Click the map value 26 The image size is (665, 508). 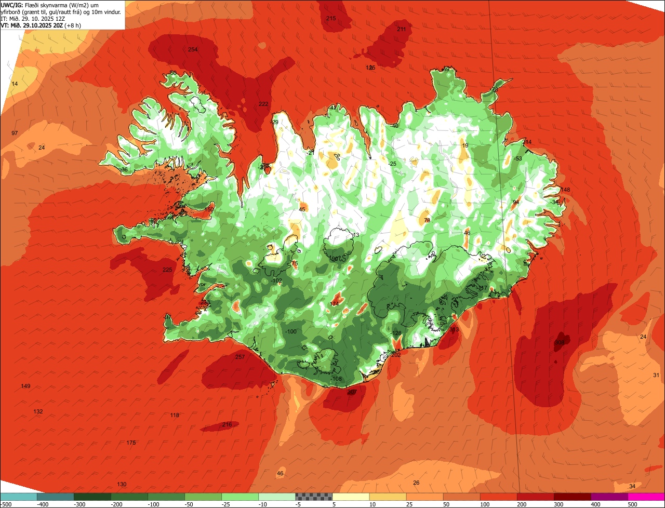[x=416, y=483]
